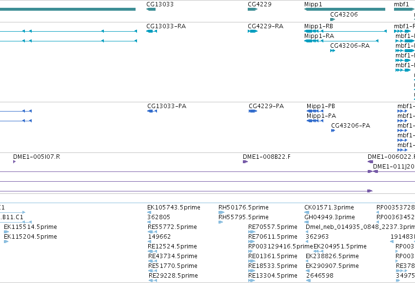The width and height of the screenshot is (415, 283).
Task: Click the RP003129416.5prime EST label
Action: (280, 246)
